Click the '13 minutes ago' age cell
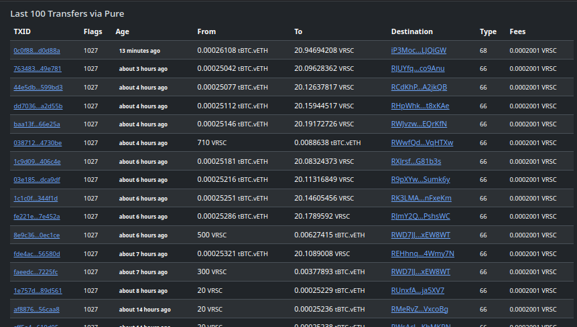 (139, 51)
